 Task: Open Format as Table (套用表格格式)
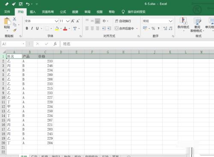(197, 24)
